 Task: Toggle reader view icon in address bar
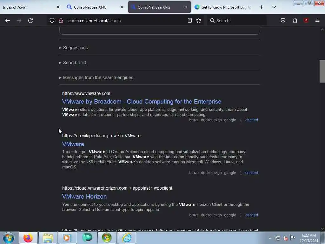(x=190, y=20)
